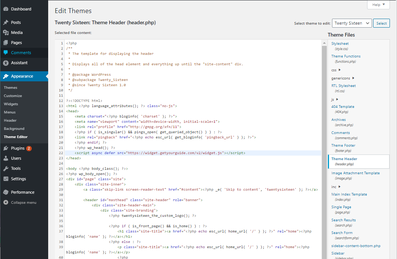Click the wp_head() code line
This screenshot has width=397, height=259.
[x=95, y=148]
